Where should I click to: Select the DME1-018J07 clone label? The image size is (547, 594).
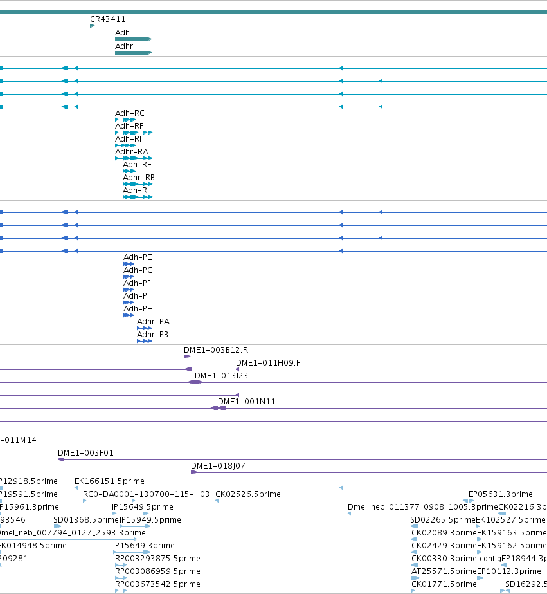point(218,465)
